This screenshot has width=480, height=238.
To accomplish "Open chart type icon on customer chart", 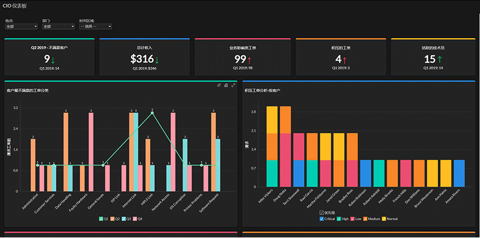I will [226, 86].
